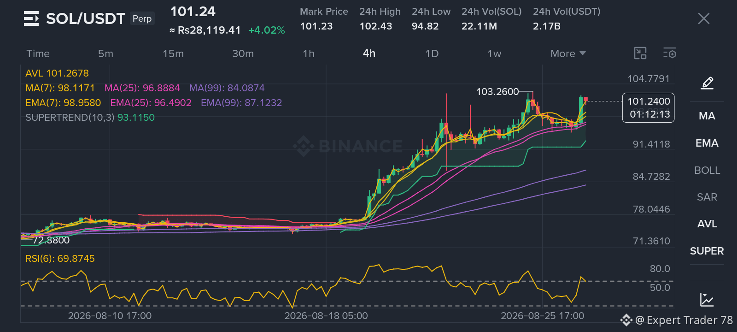The image size is (737, 332).
Task: Toggle the SUPER trend indicator
Action: [707, 251]
